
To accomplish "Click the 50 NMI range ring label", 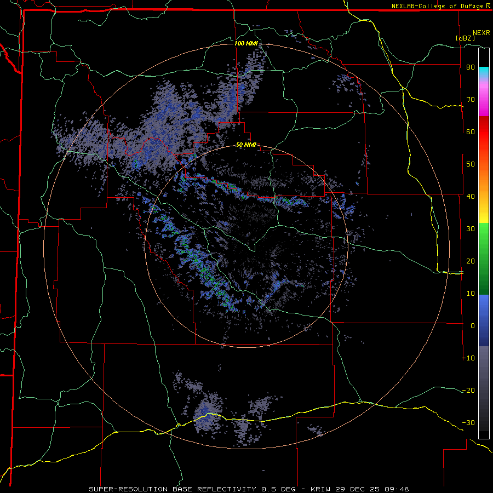I will click(246, 145).
